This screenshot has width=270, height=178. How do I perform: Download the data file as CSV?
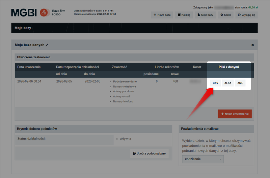[x=215, y=83]
